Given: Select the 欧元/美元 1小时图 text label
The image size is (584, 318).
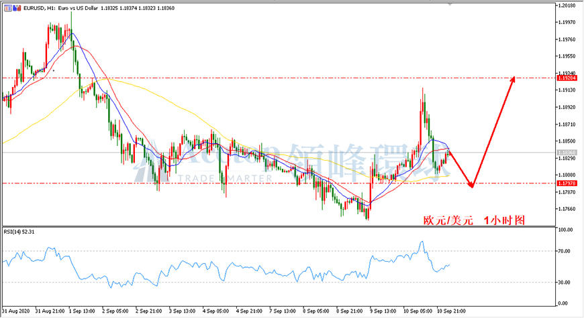Looking at the screenshot, I should click(x=474, y=220).
